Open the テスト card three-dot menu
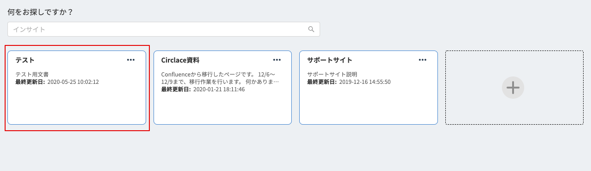Screen dimensions: 591x171 coord(131,60)
